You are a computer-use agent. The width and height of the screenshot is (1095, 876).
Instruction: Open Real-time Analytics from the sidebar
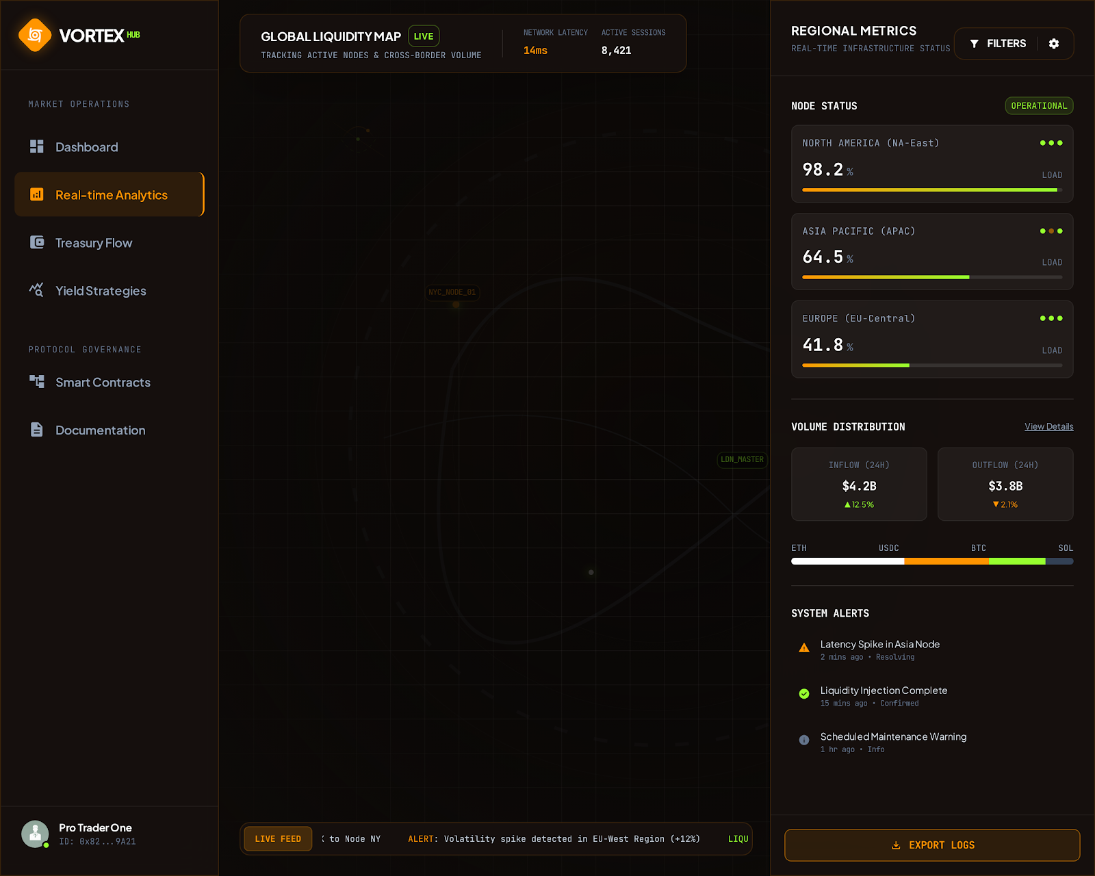click(x=109, y=194)
